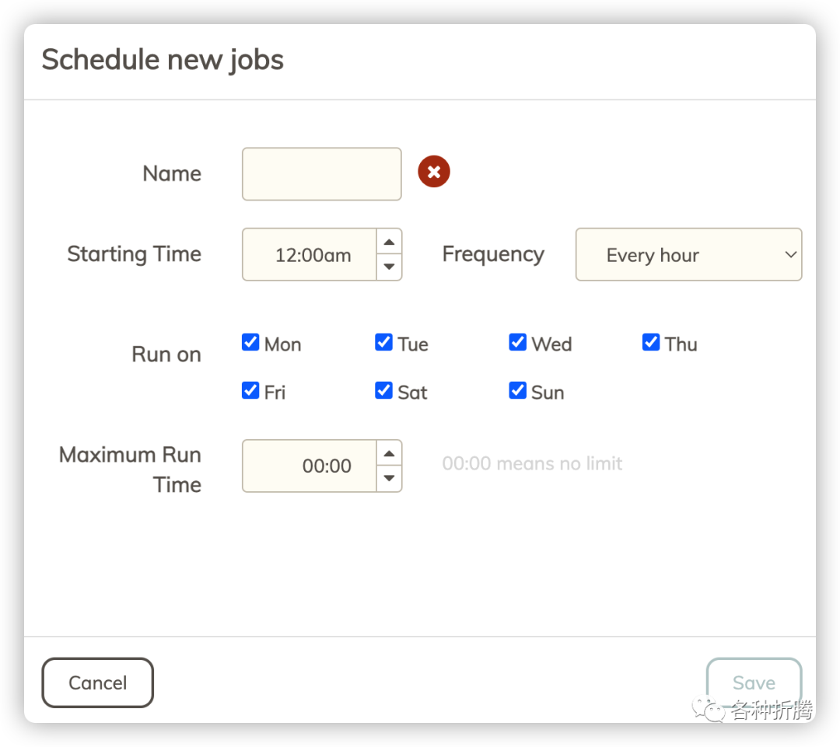Disable running on Sat
The image size is (840, 747).
(x=383, y=391)
